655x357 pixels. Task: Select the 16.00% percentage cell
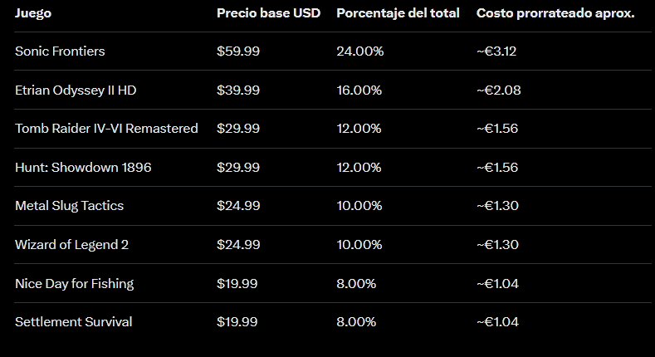(x=359, y=90)
